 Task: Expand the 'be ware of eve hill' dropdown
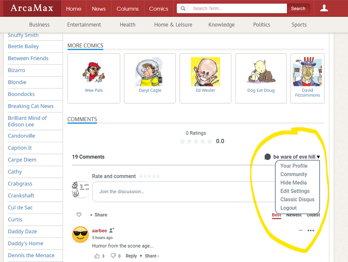tap(297, 157)
